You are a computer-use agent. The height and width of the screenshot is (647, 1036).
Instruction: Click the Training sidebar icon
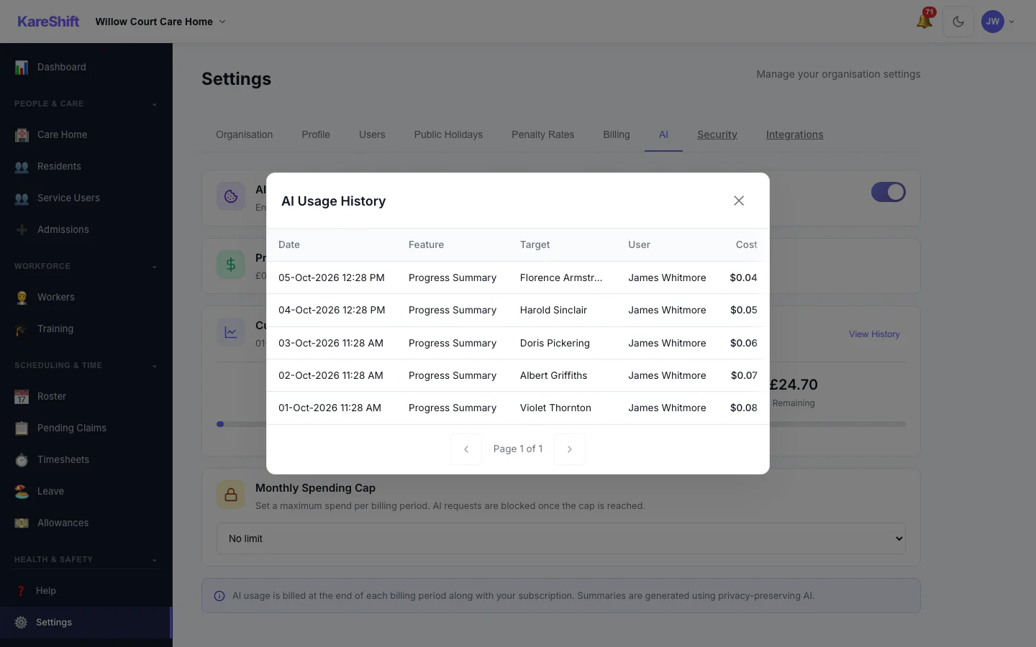click(x=22, y=329)
